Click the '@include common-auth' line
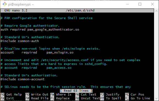This screenshot has width=159, height=101. click(x=20, y=41)
